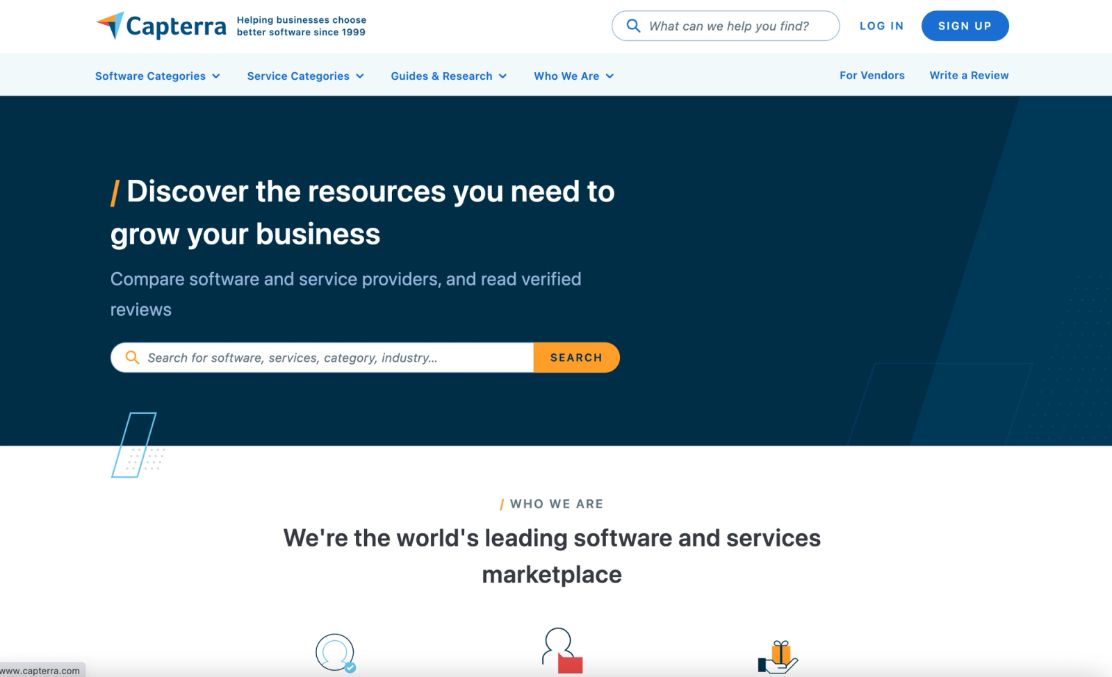Expand the Guides & Research chevron
1112x677 pixels.
(502, 76)
